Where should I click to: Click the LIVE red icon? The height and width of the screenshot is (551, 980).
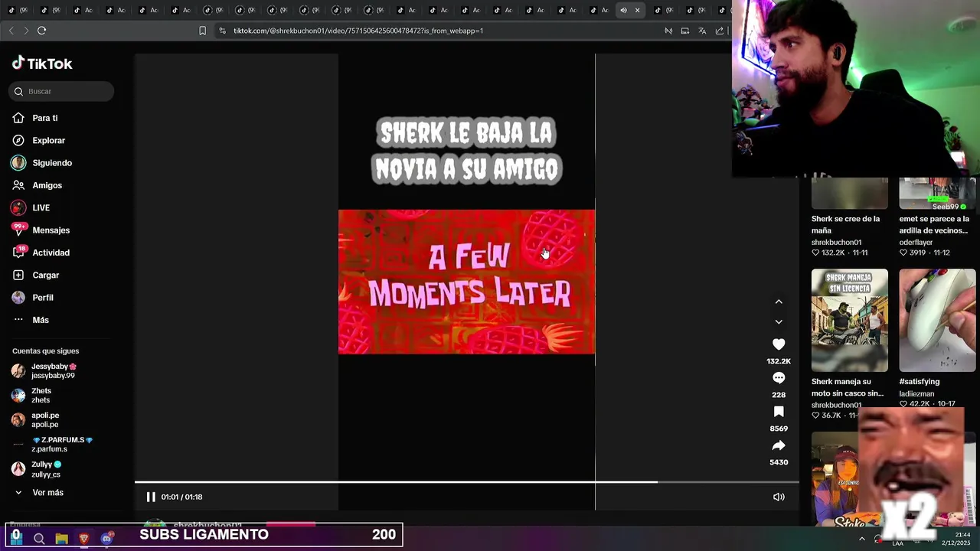click(x=18, y=207)
